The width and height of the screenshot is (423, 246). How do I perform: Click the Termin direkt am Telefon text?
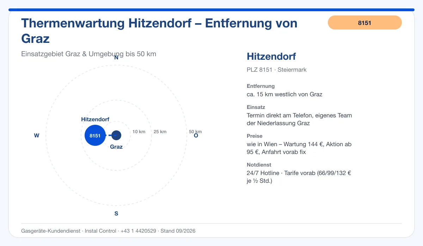point(299,119)
